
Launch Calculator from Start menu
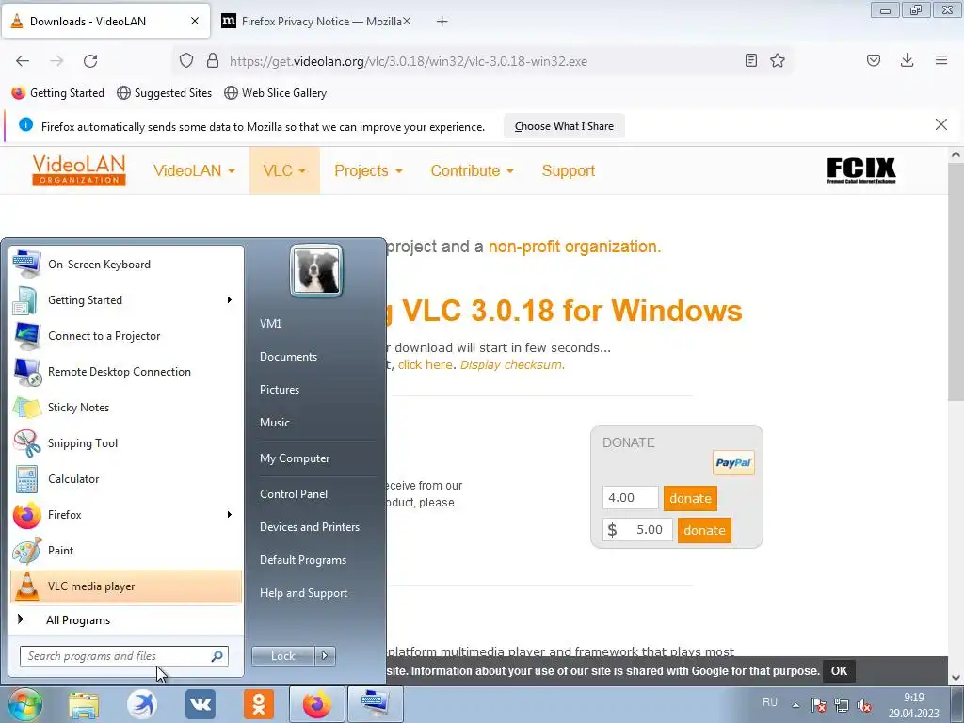[126, 479]
